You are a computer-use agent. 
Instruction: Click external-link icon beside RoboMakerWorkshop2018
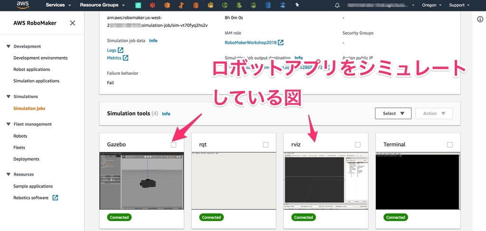coord(280,43)
